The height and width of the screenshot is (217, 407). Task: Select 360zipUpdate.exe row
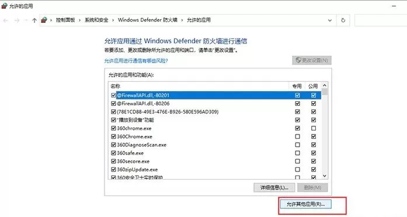(215, 170)
